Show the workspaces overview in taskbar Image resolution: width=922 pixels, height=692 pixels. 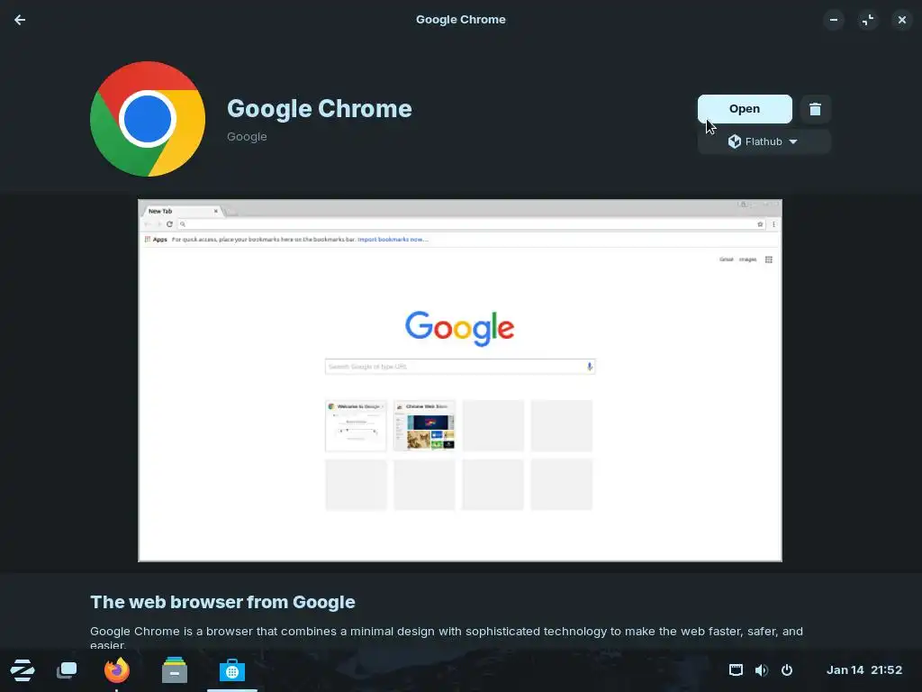(x=67, y=670)
